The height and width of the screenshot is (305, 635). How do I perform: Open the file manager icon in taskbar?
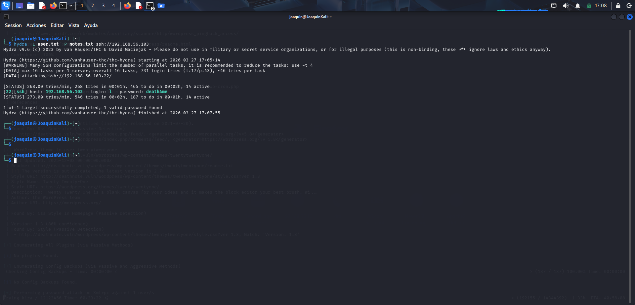click(x=31, y=6)
